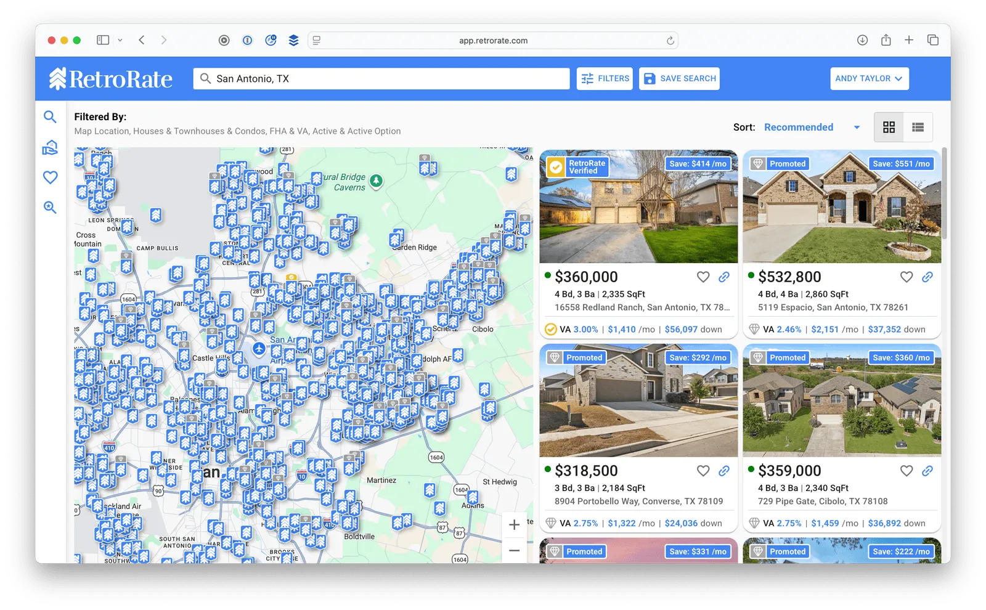Open 16558 Redland Ranch house photo

pos(638,206)
